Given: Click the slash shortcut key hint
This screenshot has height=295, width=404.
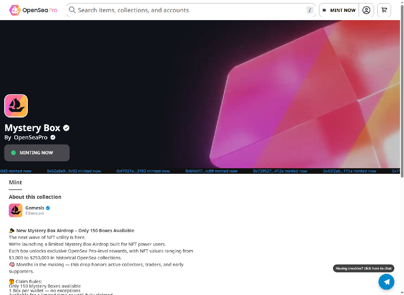Looking at the screenshot, I should pos(310,10).
